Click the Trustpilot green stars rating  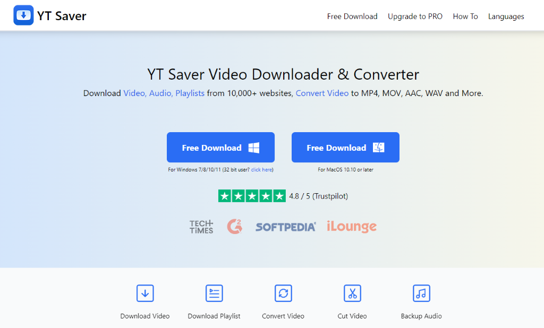[252, 196]
